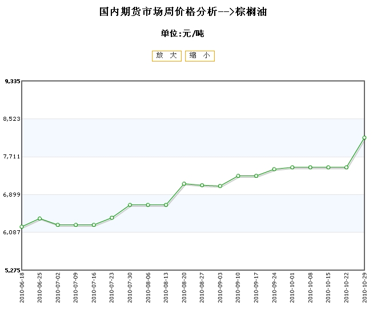Click the 9,335 y-axis top label
The height and width of the screenshot is (314, 377).
coord(12,81)
